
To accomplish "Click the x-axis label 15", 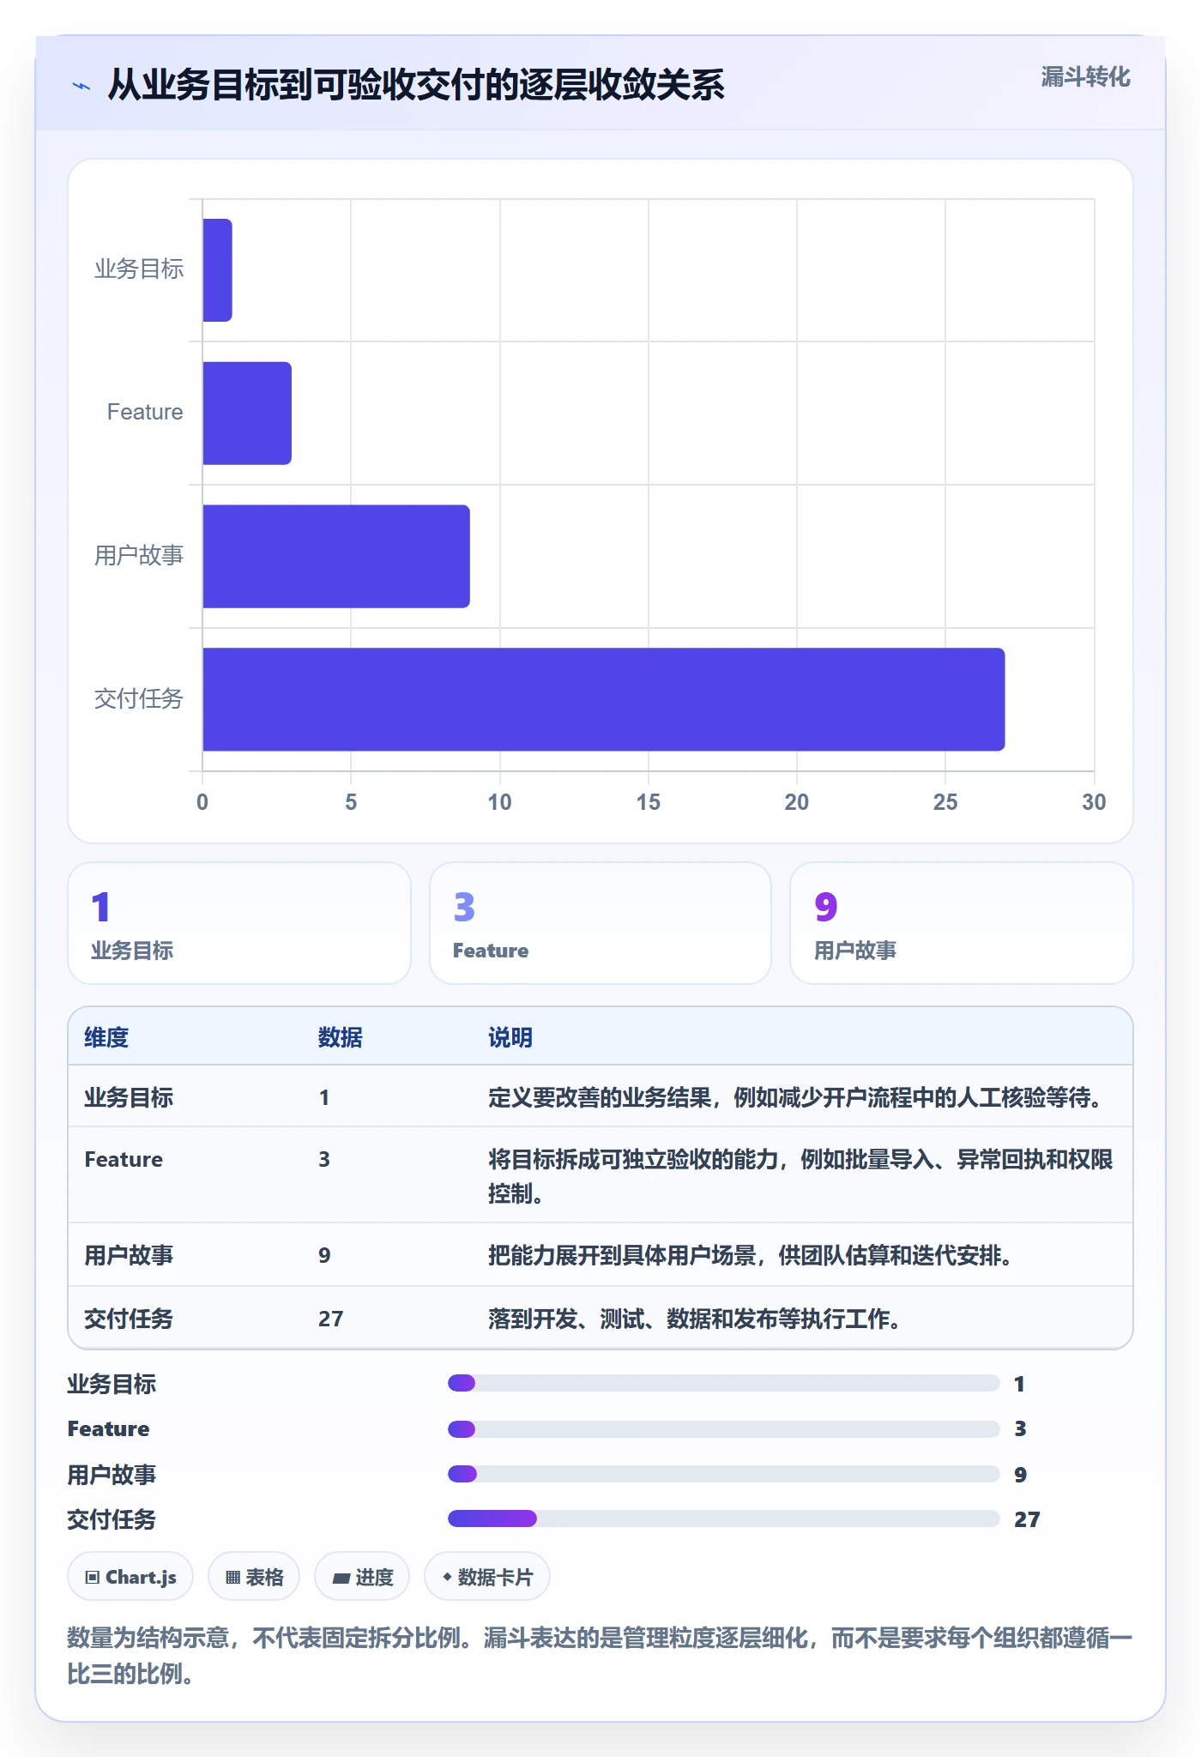I will tap(649, 802).
